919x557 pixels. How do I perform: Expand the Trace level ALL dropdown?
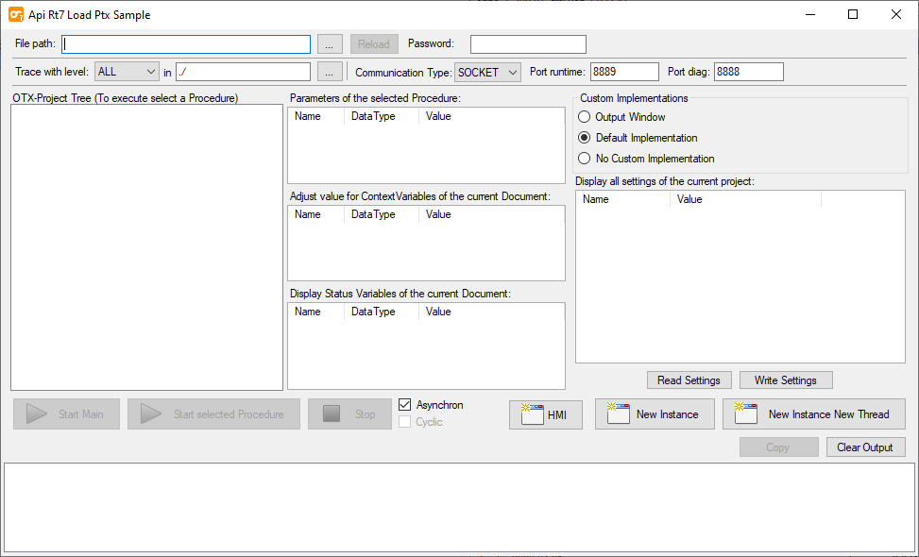coord(128,72)
